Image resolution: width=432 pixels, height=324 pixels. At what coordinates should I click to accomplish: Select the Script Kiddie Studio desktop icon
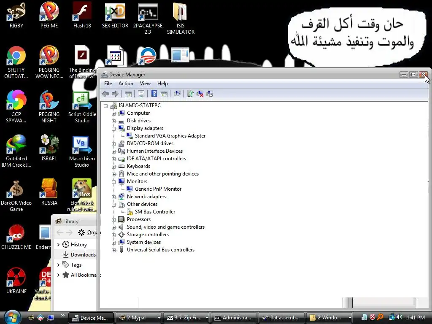pyautogui.click(x=82, y=108)
